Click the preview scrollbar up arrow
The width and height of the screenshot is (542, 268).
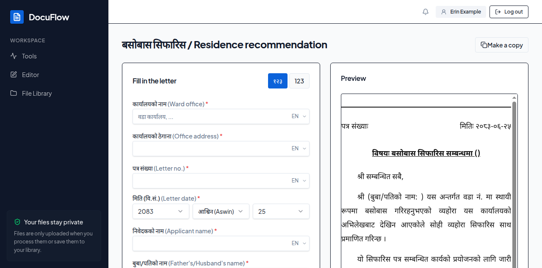coord(514,97)
